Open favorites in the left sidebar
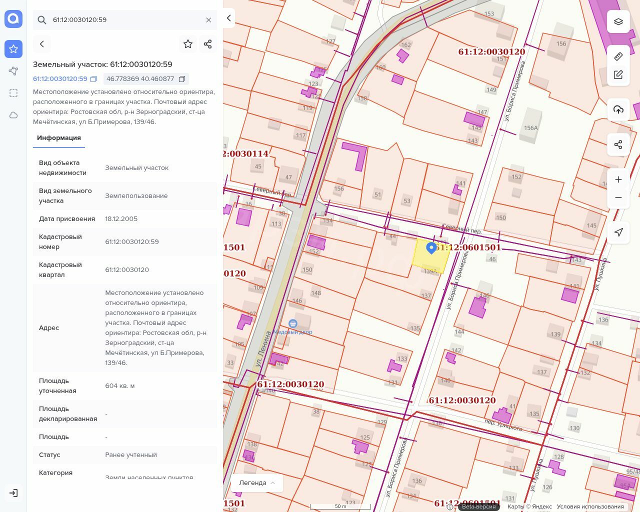The height and width of the screenshot is (512, 640). point(13,49)
